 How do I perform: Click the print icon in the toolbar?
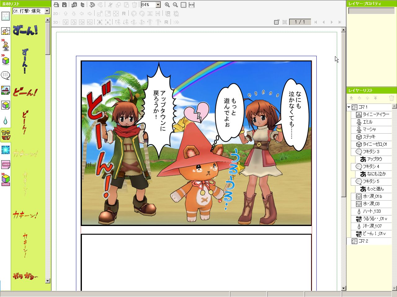point(56,5)
